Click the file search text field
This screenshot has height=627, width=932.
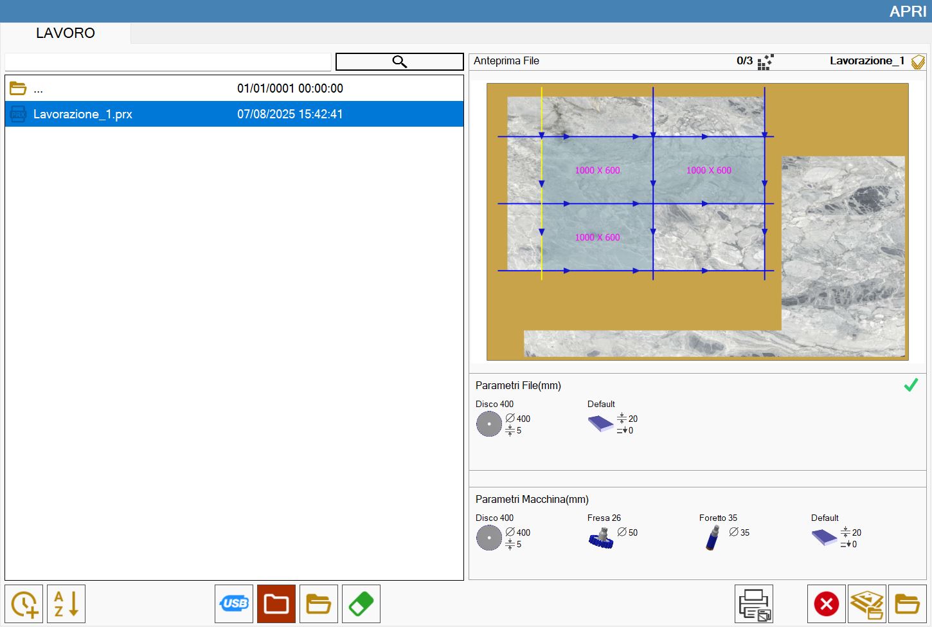[x=168, y=62]
